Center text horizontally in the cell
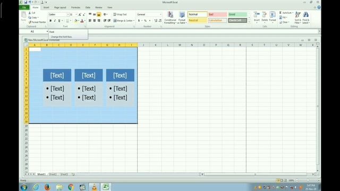Image resolution: width=340 pixels, height=191 pixels. coord(95,21)
